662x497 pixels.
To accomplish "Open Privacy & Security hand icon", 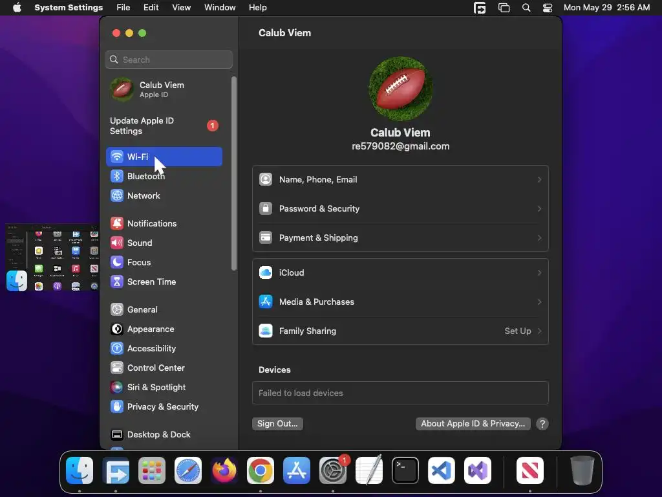I will point(117,406).
